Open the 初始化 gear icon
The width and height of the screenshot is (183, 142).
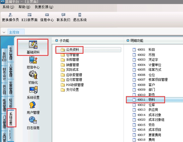(x=33, y=75)
